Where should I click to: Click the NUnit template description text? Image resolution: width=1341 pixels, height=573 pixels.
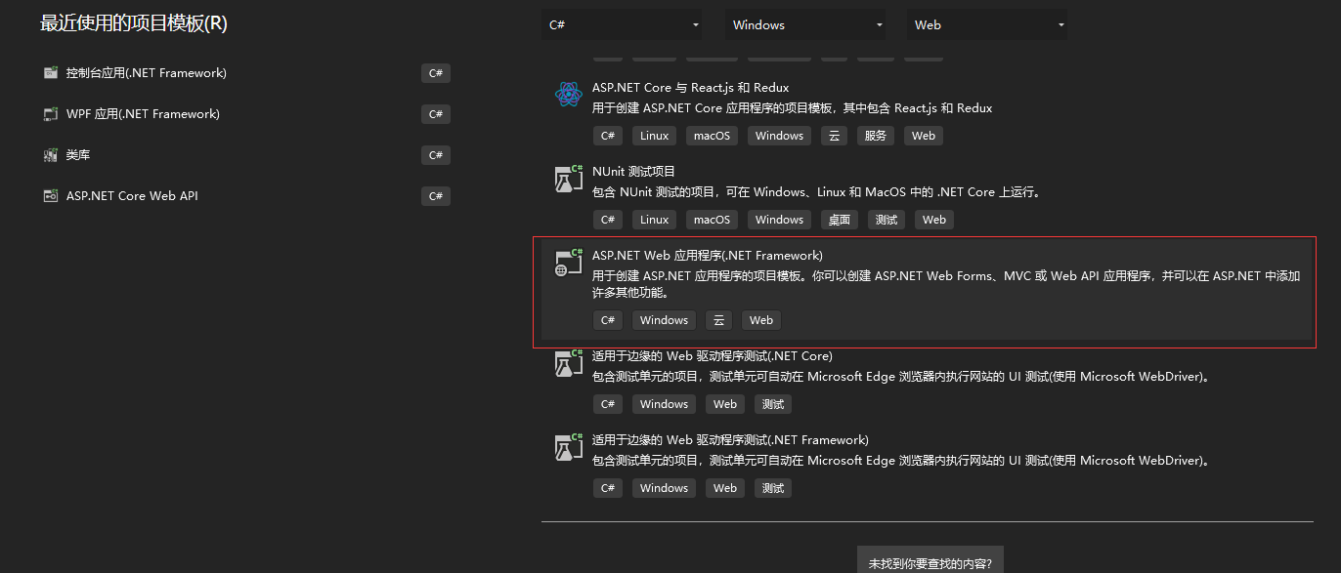[x=816, y=192]
